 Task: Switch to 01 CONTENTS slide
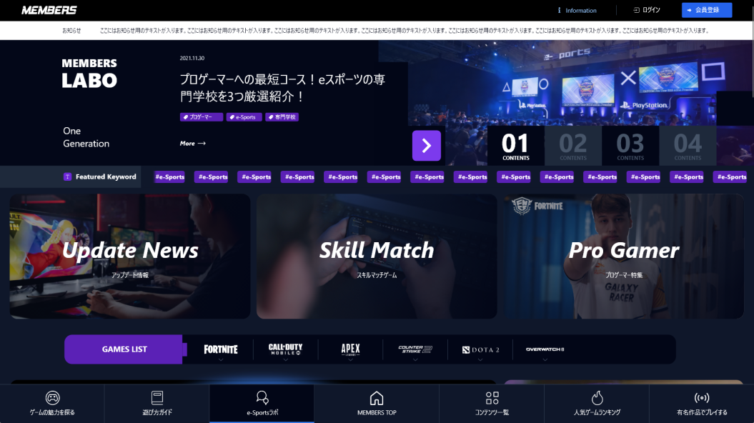(x=515, y=146)
